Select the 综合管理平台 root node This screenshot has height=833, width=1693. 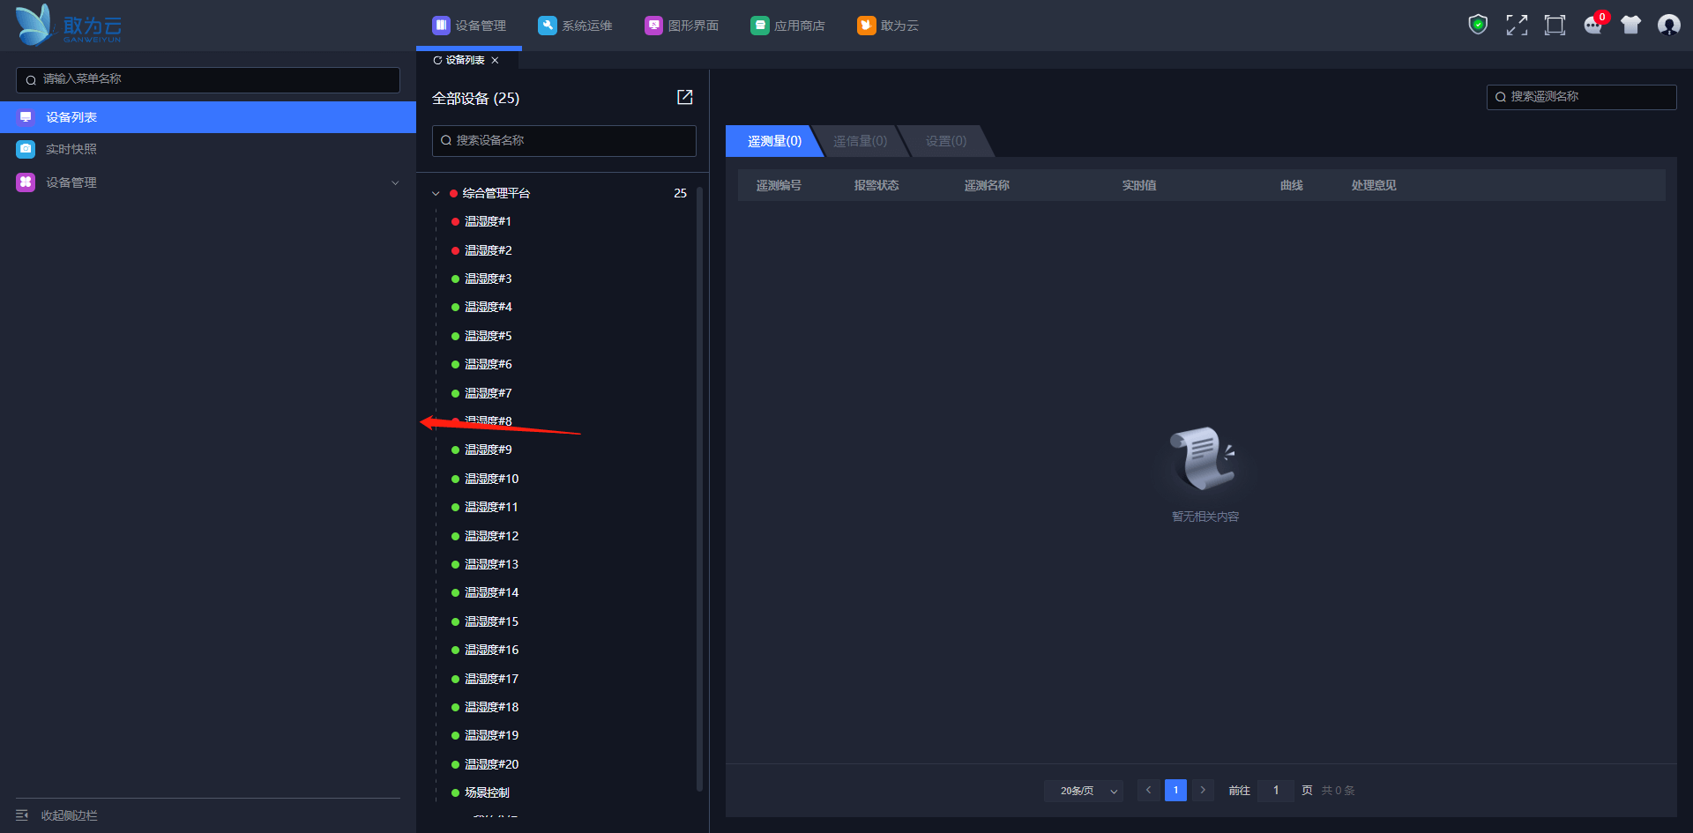496,193
